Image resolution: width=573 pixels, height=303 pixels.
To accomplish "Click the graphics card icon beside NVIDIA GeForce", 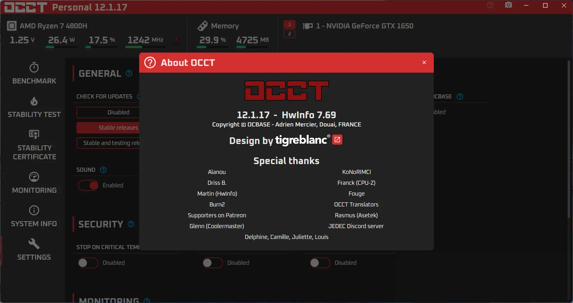I will point(308,26).
